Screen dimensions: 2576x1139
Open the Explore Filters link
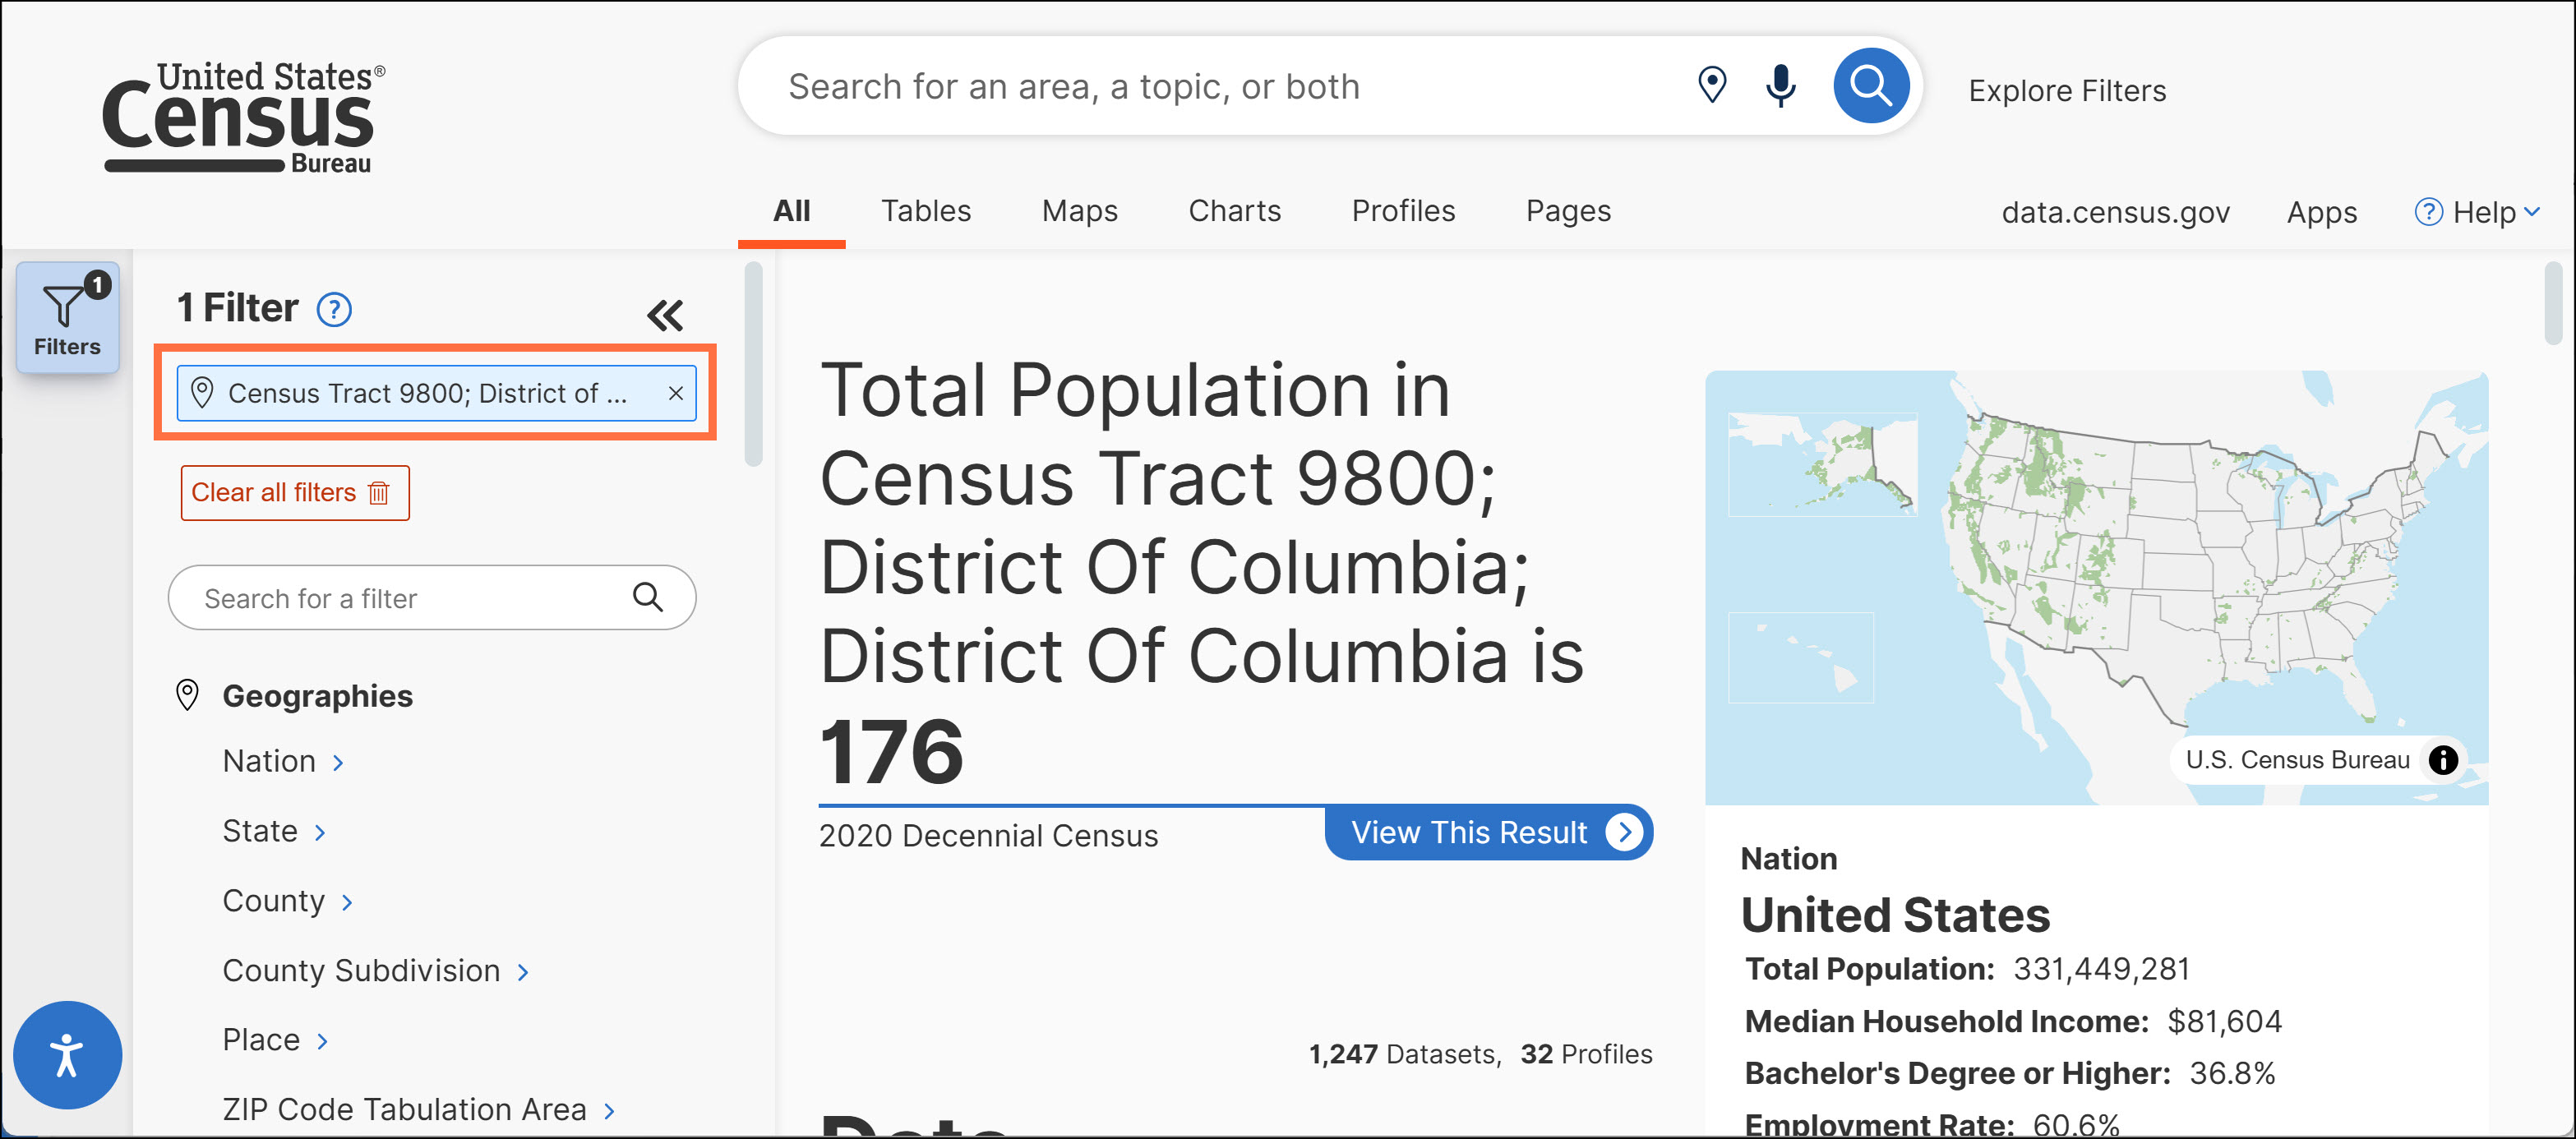coord(2066,91)
